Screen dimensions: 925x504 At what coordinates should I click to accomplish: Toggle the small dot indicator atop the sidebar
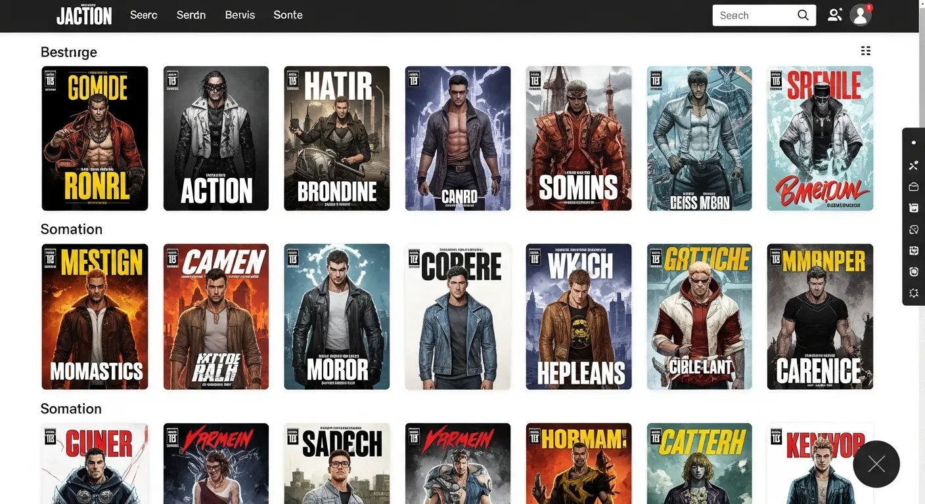(x=913, y=142)
